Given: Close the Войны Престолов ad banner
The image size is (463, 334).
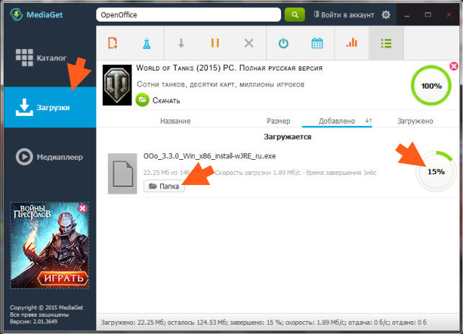Looking at the screenshot, I should [83, 208].
